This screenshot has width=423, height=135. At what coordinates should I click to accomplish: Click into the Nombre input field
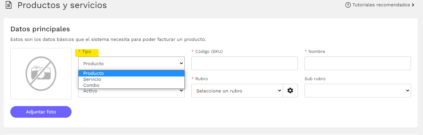point(358,63)
